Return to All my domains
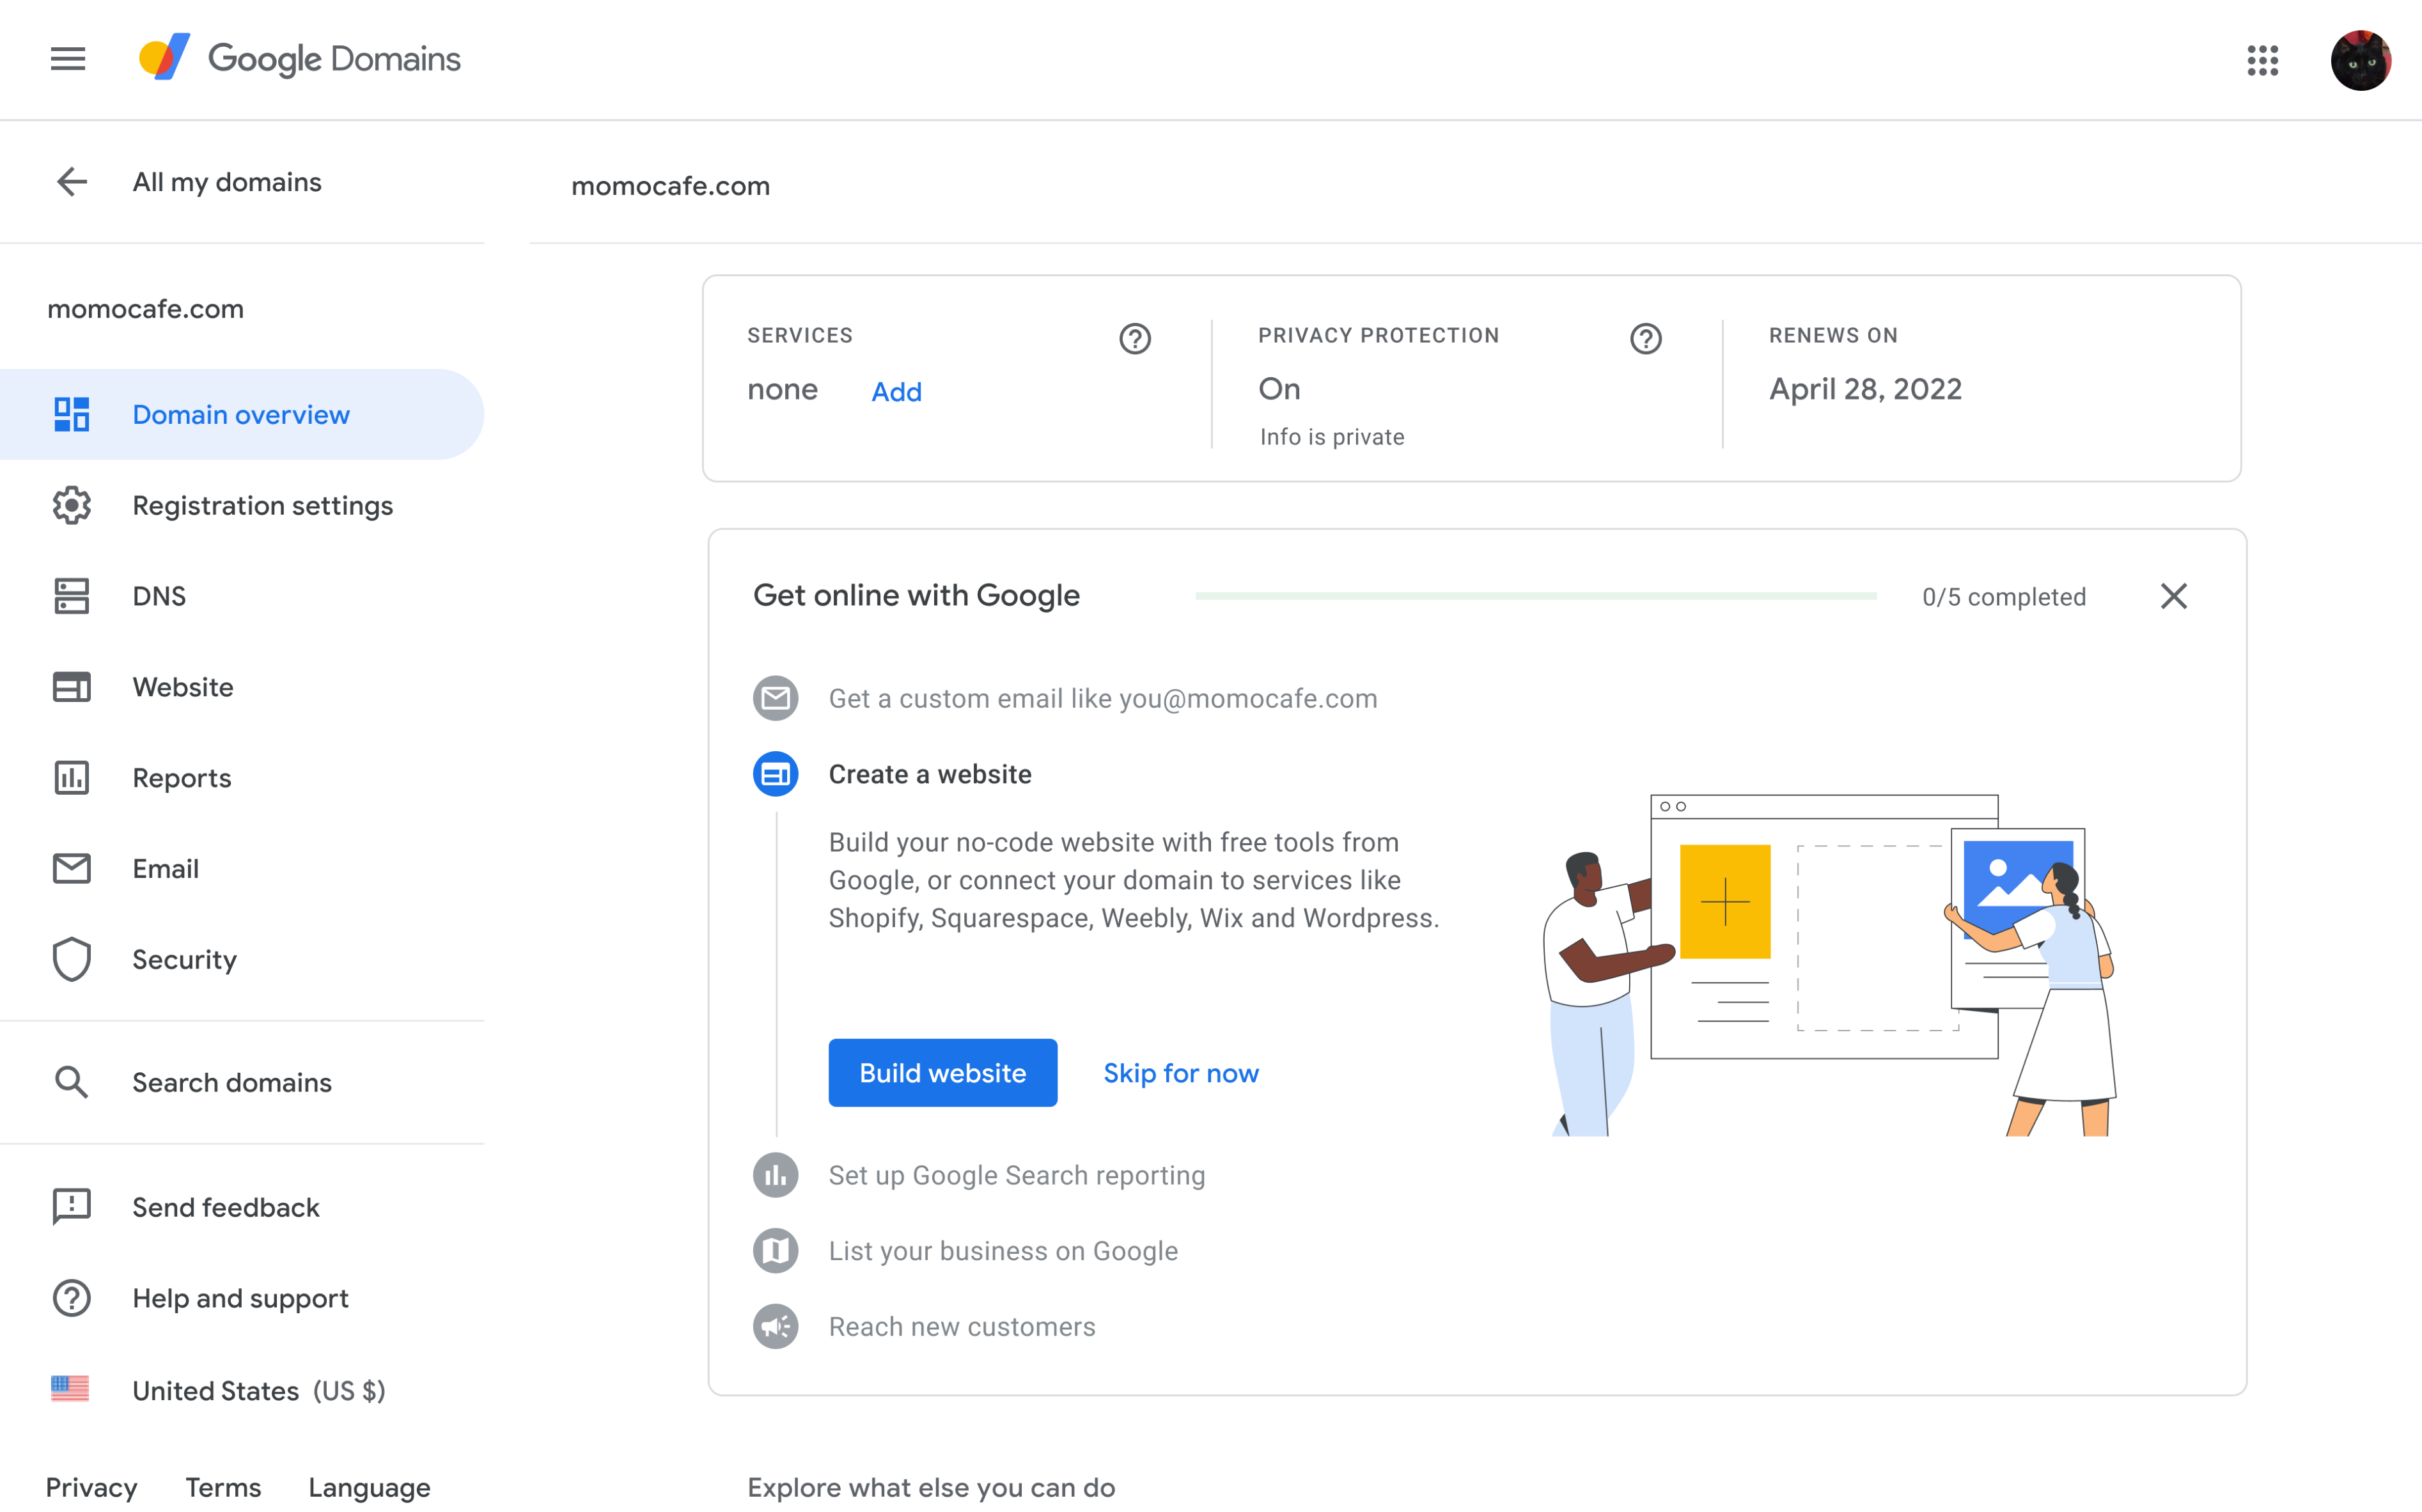This screenshot has height=1512, width=2422. (227, 182)
